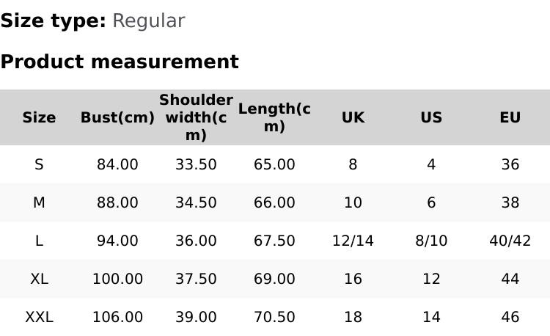The width and height of the screenshot is (550, 336).
Task: Click the Length(cm) column header
Action: 274,117
